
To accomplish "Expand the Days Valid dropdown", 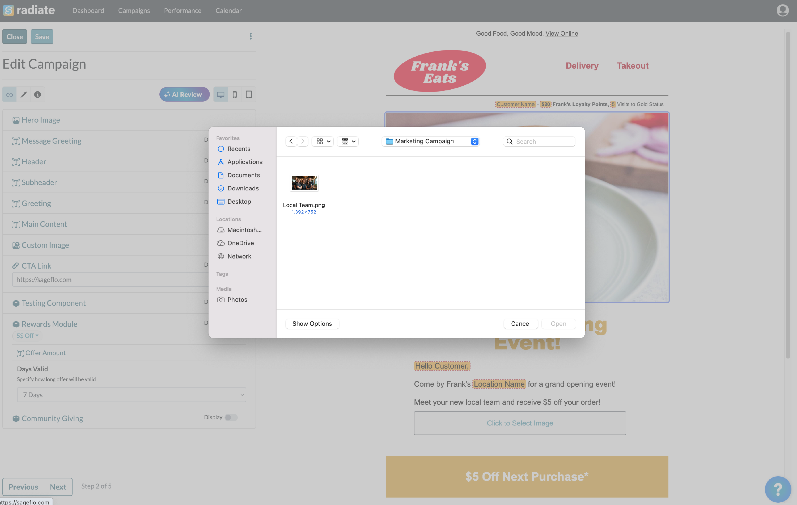I will [132, 395].
